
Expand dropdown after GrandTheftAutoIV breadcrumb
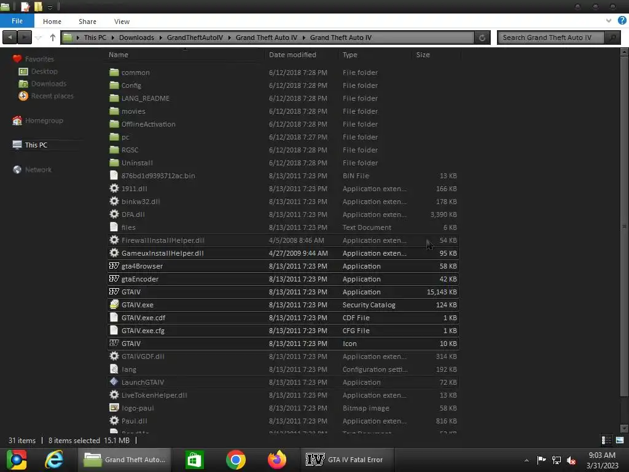pyautogui.click(x=230, y=37)
